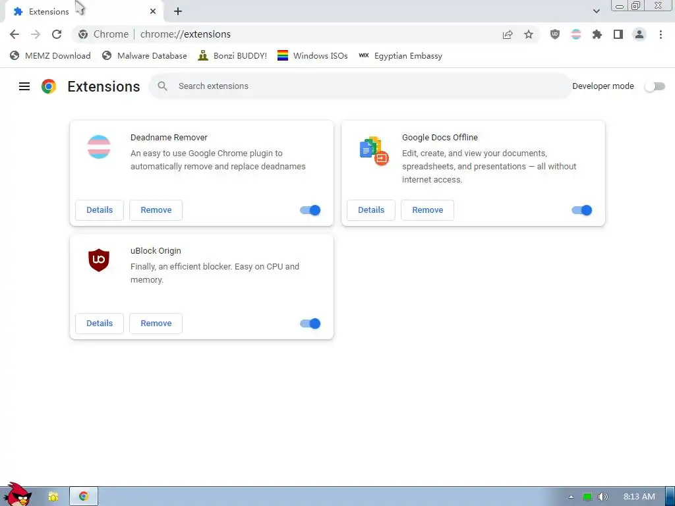Click the Chrome logo beside Extensions title
The height and width of the screenshot is (506, 675).
49,86
